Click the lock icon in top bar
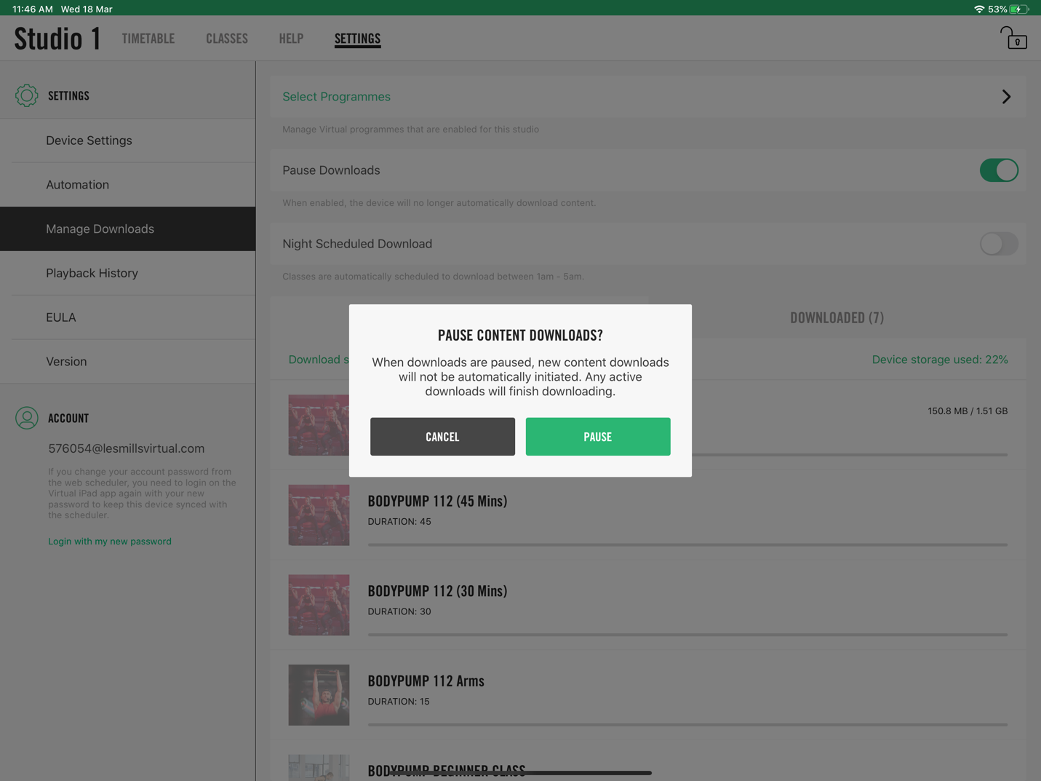This screenshot has height=781, width=1041. click(x=1013, y=38)
